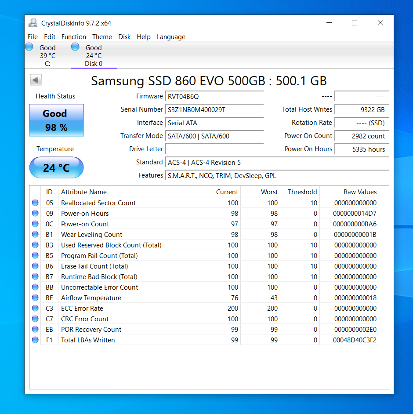Image resolution: width=413 pixels, height=414 pixels.
Task: Click the blue dot beside Reallocated Sector Count
Action: (35, 203)
